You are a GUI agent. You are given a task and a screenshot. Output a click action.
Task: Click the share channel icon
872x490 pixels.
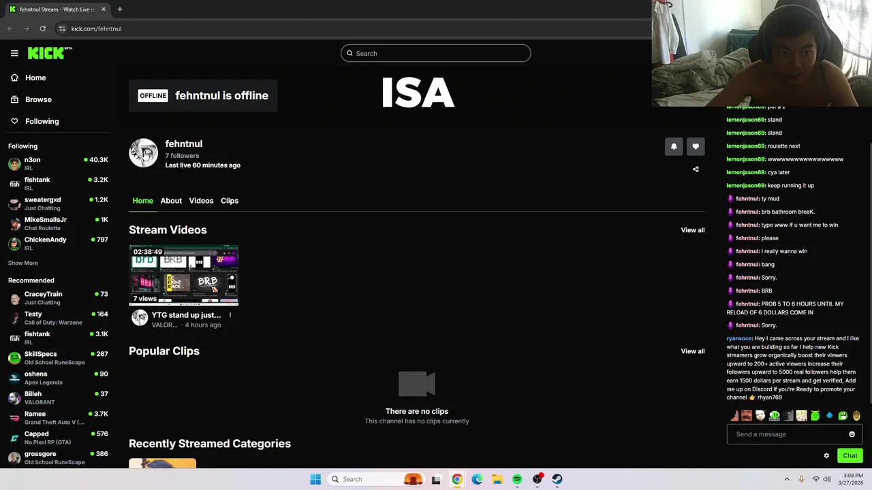tap(696, 169)
